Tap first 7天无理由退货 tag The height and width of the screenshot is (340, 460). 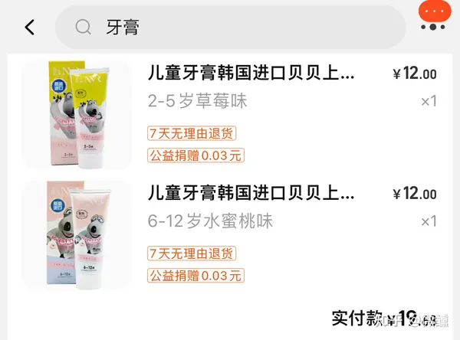click(x=192, y=133)
